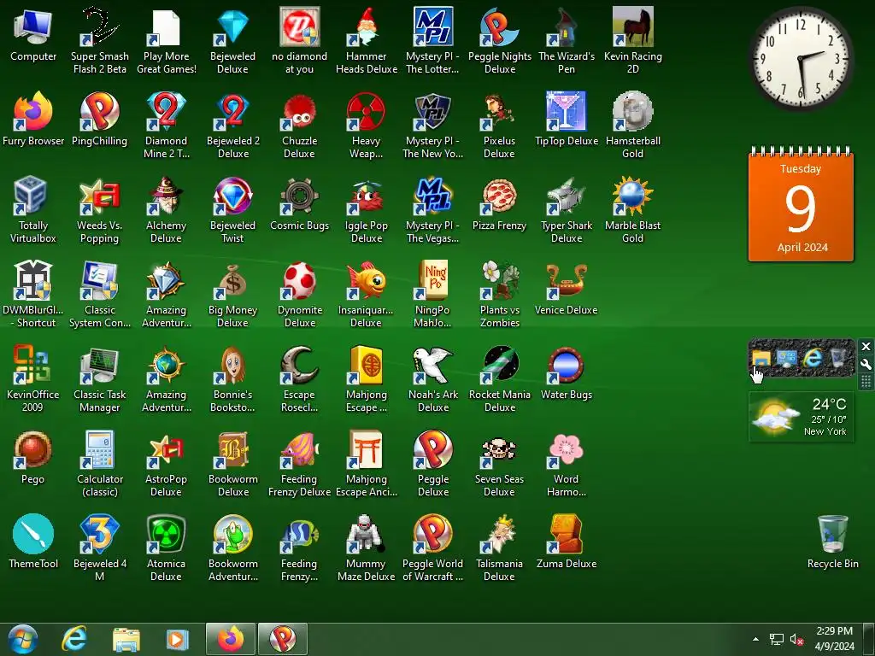Viewport: 875px width, 656px height.
Task: Open Rocket Mania Deluxe icon
Action: click(499, 365)
